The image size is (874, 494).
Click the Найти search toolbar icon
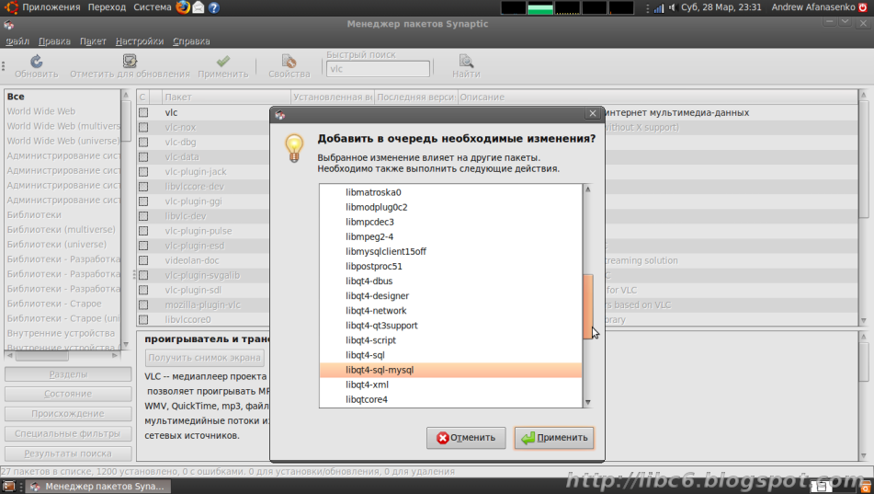(466, 61)
